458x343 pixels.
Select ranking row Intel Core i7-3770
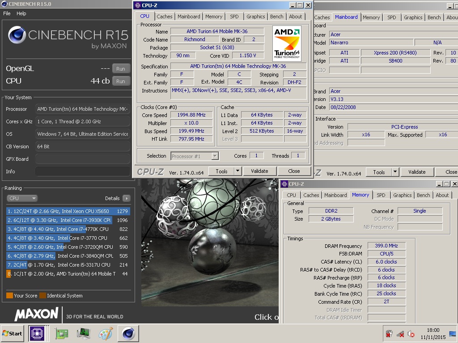coord(68,238)
